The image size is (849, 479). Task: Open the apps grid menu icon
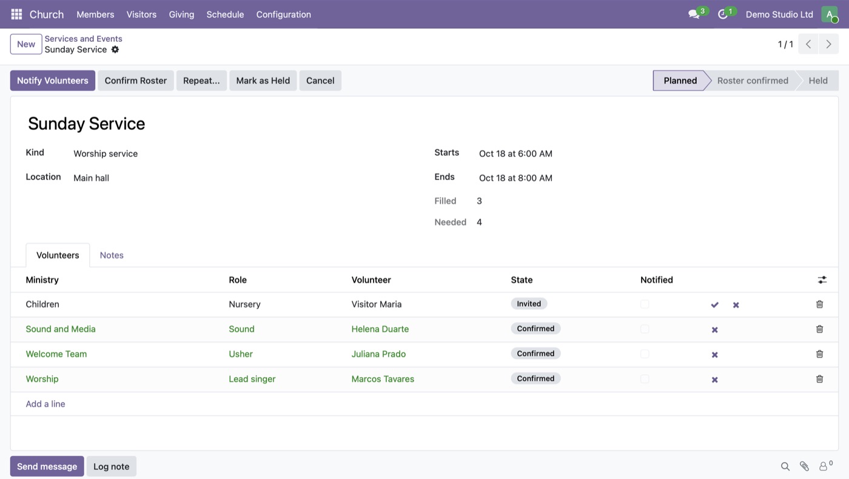(16, 14)
